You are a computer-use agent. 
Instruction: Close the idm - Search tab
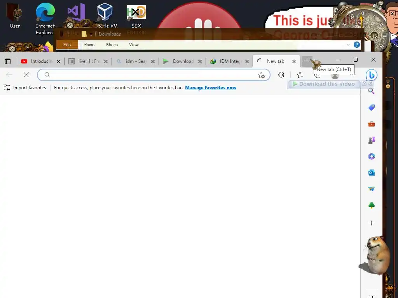coord(153,61)
